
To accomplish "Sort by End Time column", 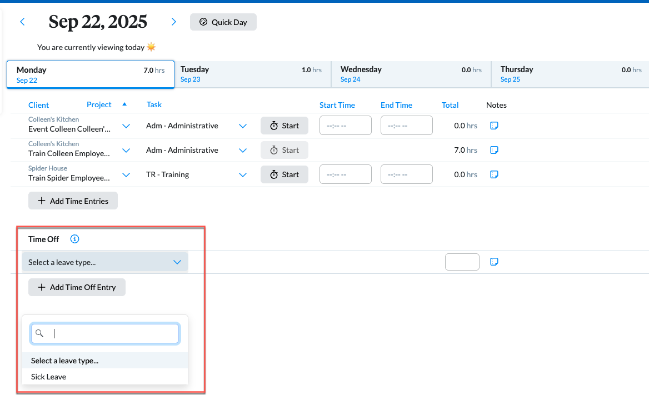I will coord(396,105).
